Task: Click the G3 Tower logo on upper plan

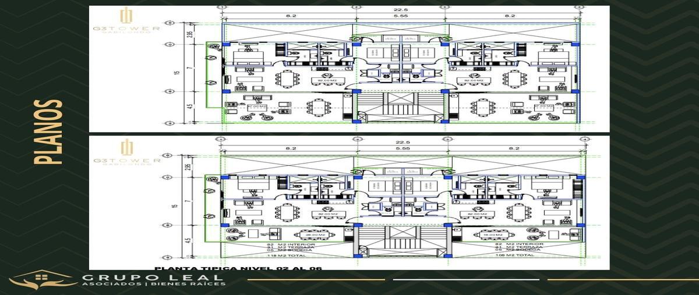Action: pyautogui.click(x=126, y=20)
